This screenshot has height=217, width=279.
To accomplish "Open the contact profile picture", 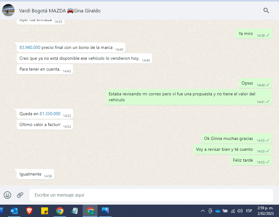I will pyautogui.click(x=8, y=10).
